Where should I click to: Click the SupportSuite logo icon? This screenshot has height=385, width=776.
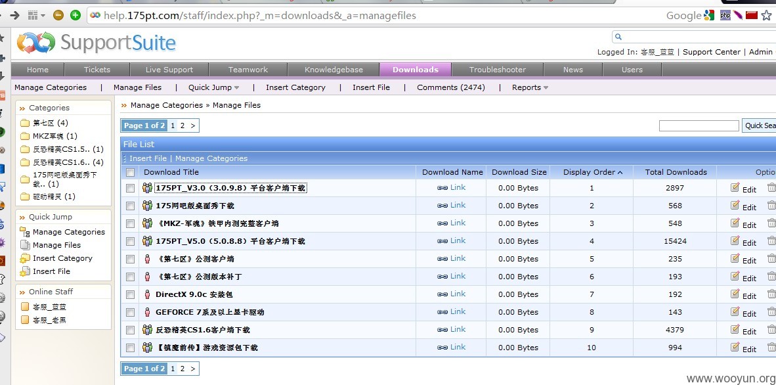tap(36, 43)
